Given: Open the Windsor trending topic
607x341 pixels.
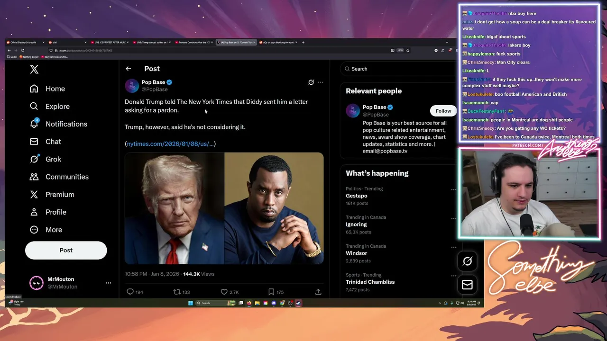Looking at the screenshot, I should click(357, 253).
